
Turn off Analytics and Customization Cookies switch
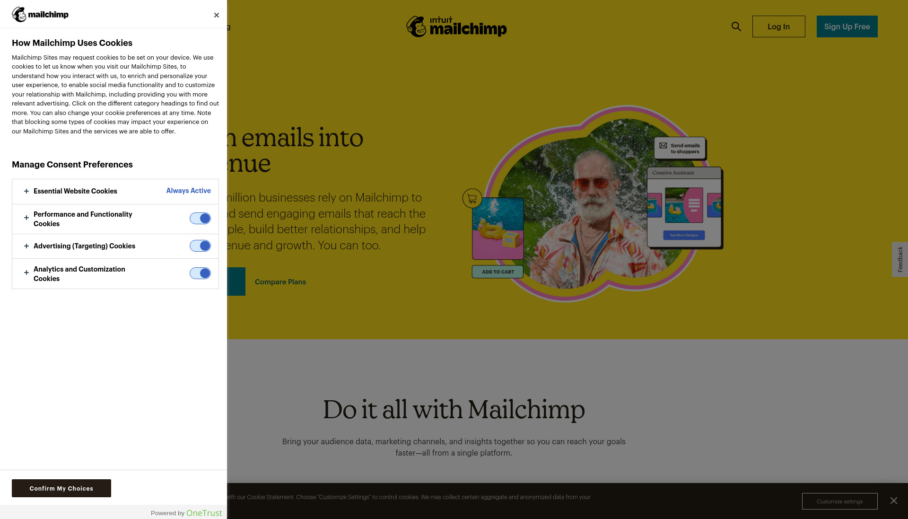[x=200, y=273]
